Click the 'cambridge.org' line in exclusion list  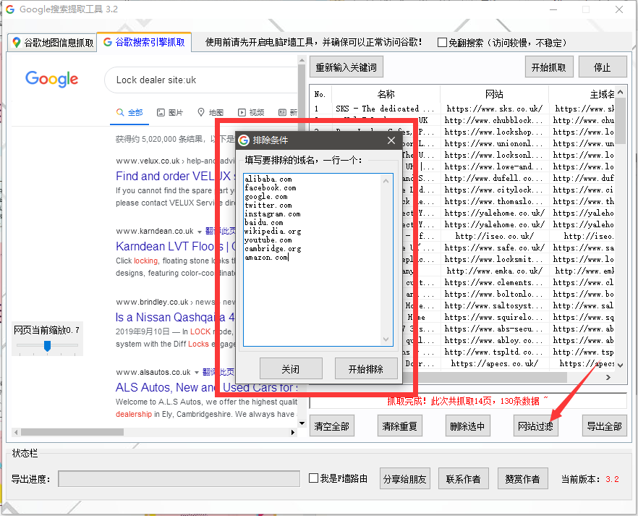point(273,249)
